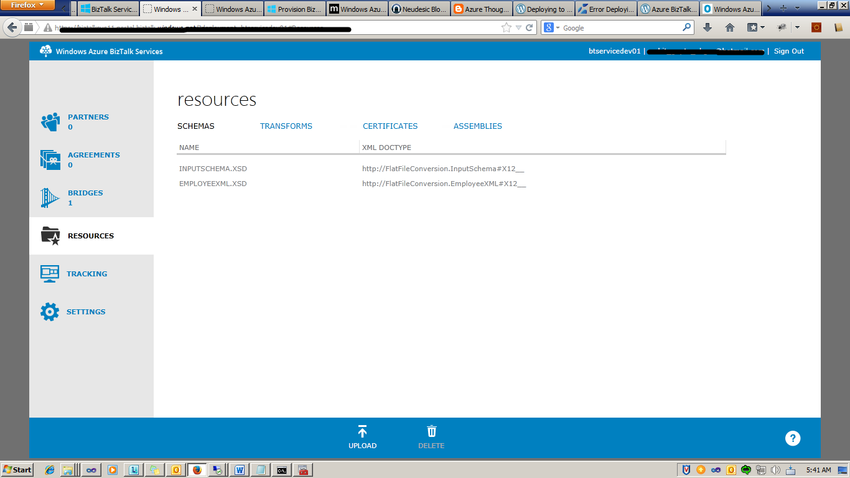Open a new tab with plus button

coord(783,9)
